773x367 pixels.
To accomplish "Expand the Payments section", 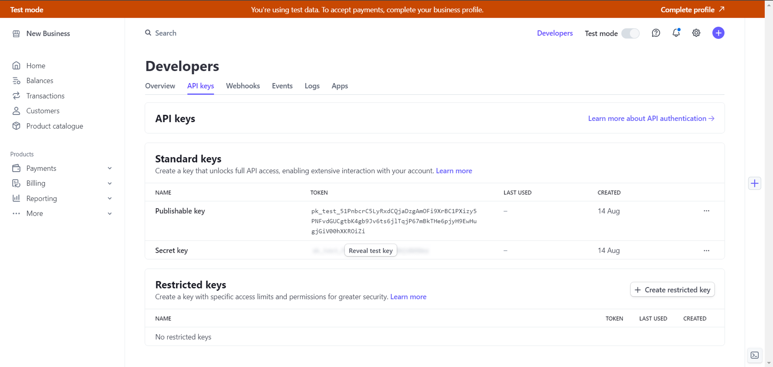I will [110, 168].
